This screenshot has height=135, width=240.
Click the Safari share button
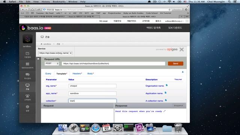click(x=38, y=9)
